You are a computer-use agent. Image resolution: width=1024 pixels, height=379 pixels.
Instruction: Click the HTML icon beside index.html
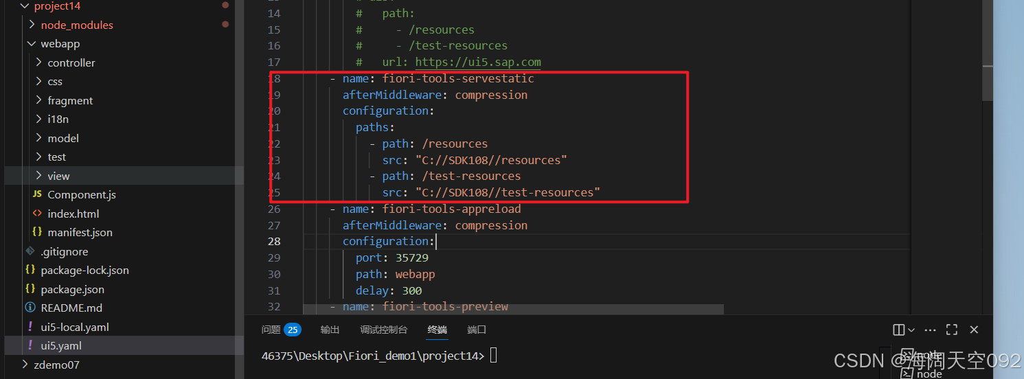coord(37,214)
